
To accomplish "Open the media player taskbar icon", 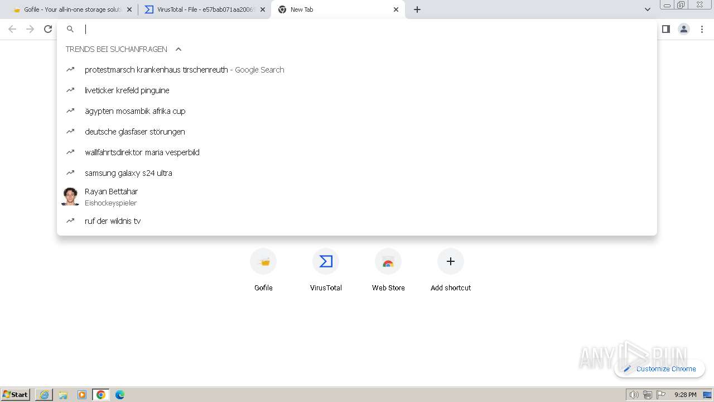I will pyautogui.click(x=82, y=395).
